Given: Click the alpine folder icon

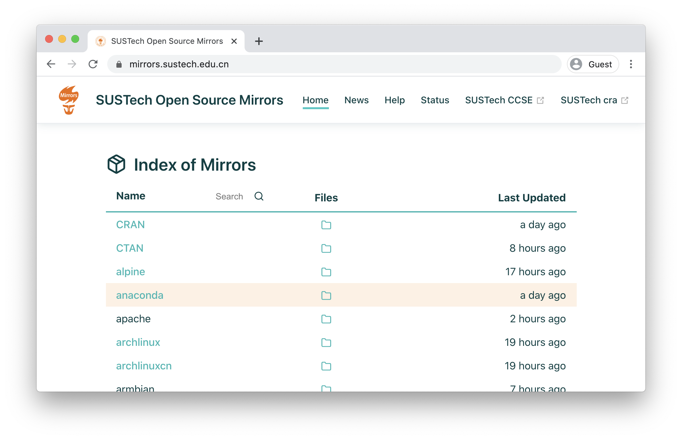Looking at the screenshot, I should [x=326, y=272].
